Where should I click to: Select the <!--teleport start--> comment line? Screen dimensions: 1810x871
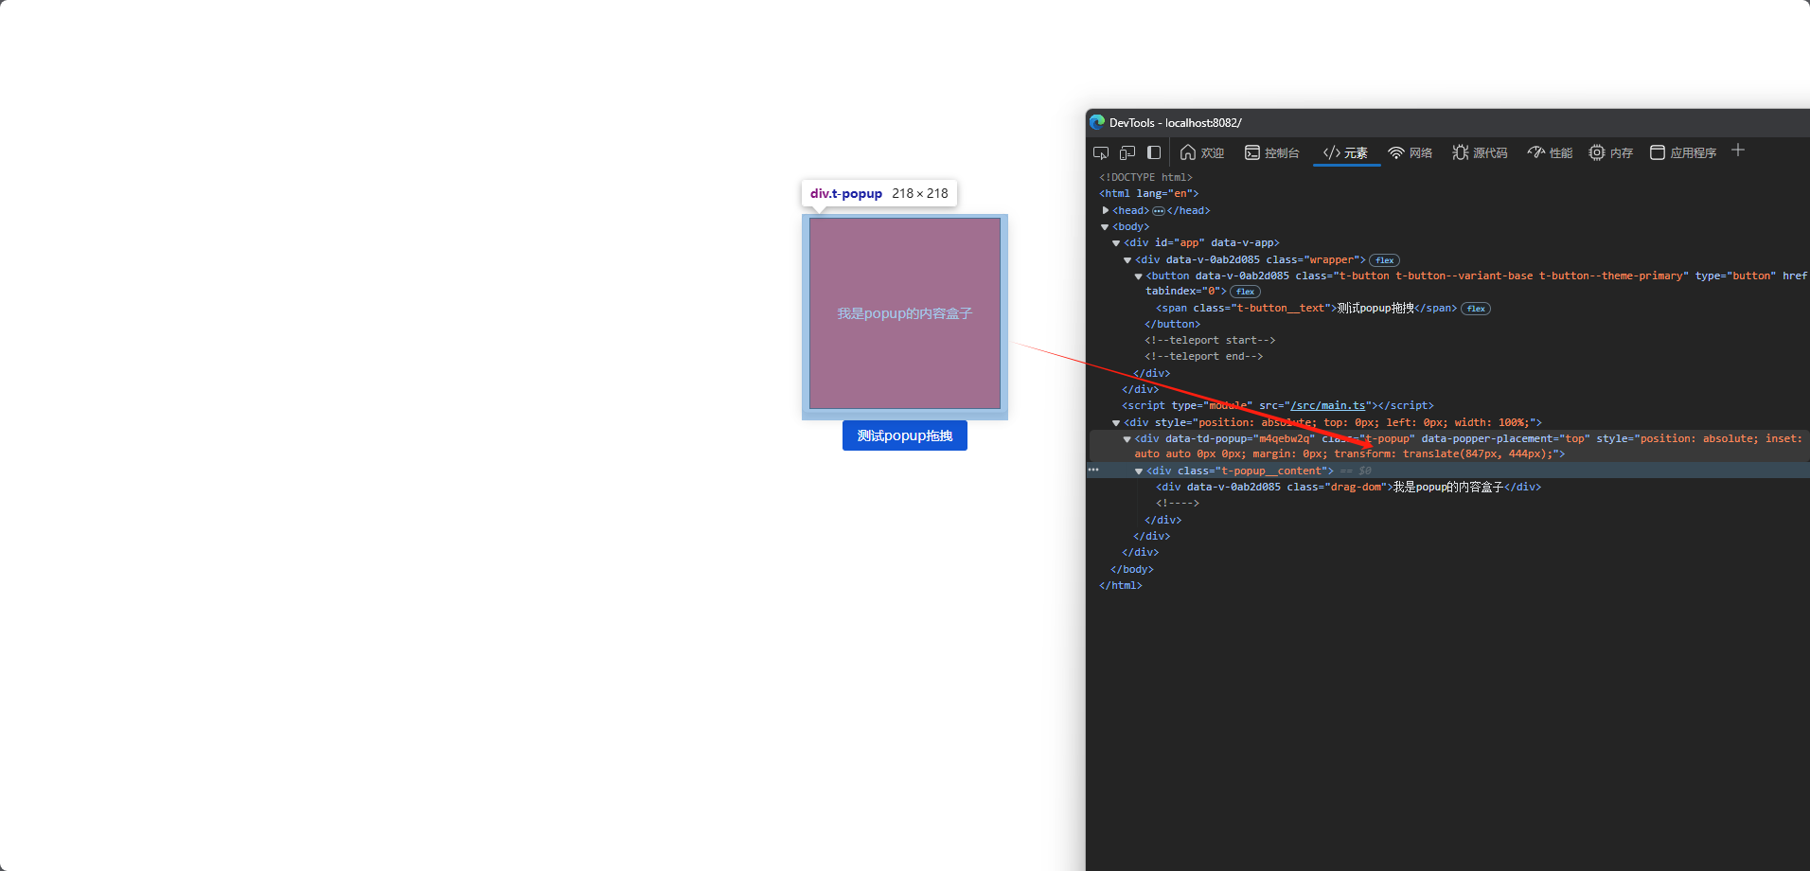[x=1210, y=340]
